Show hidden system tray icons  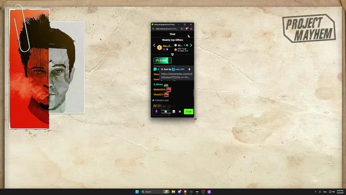point(315,192)
